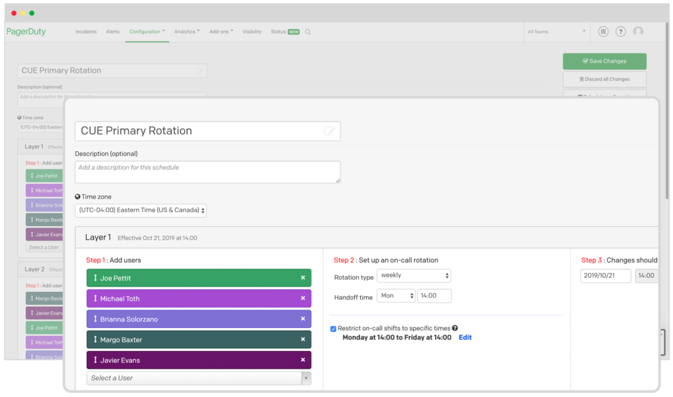This screenshot has height=397, width=673.
Task: Click the Edit link for restricted times
Action: [465, 337]
